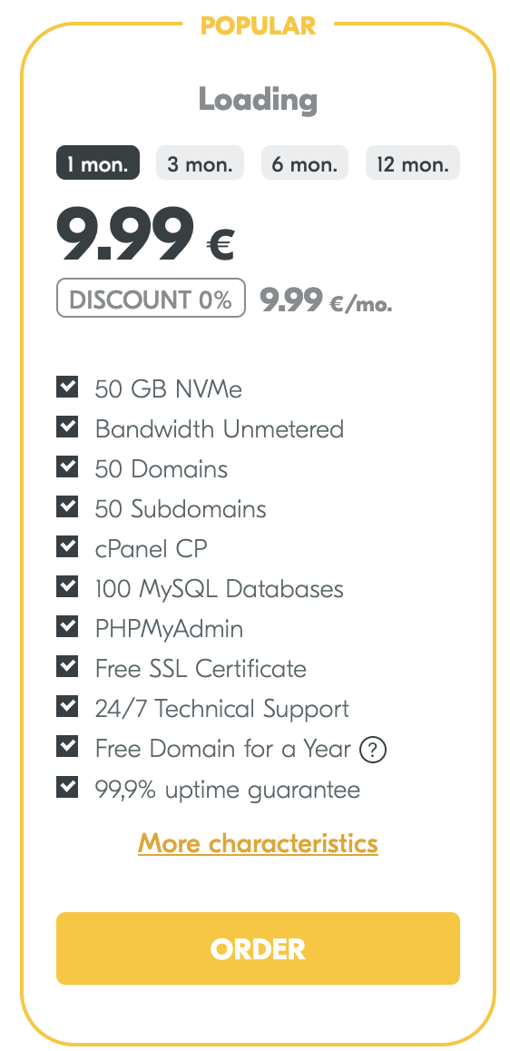This screenshot has width=510, height=1051.
Task: Click the help icon beside Free Domain
Action: (373, 750)
